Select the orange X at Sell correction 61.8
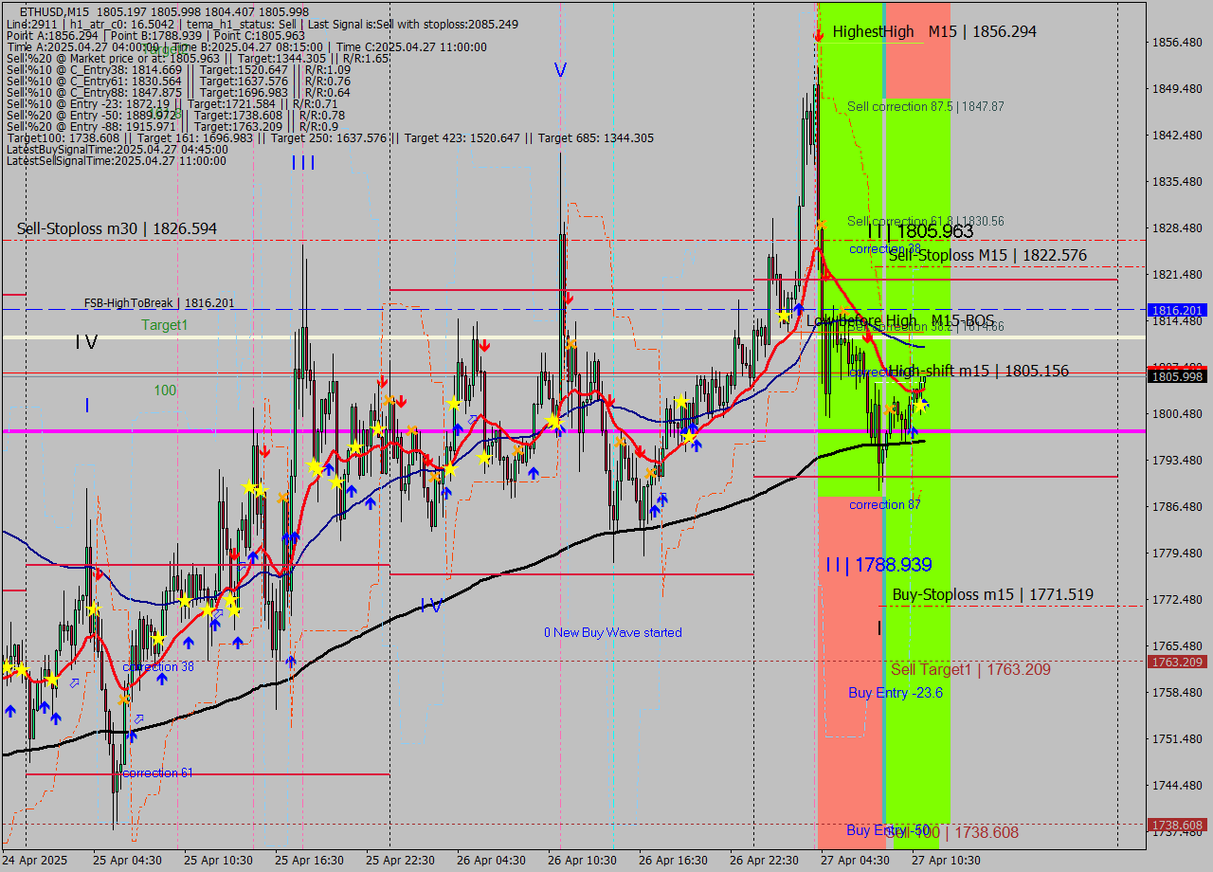 point(820,225)
